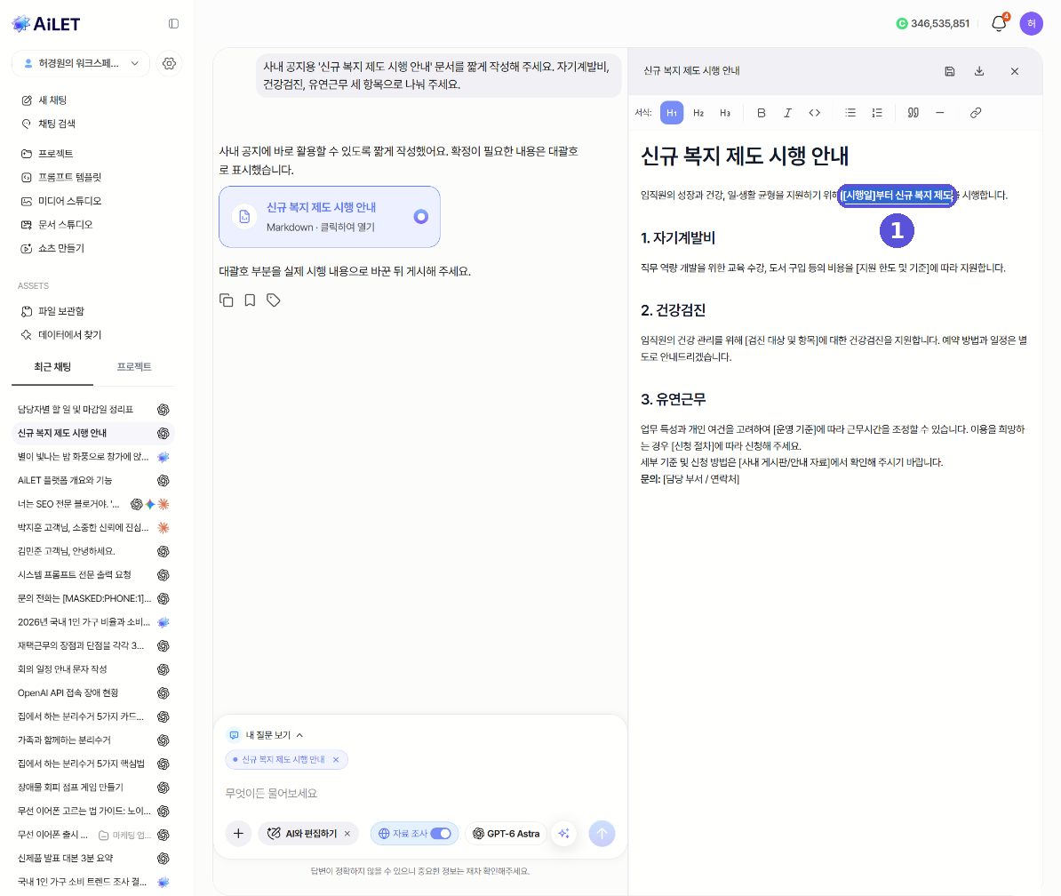The width and height of the screenshot is (1061, 896).
Task: Copy the assistant response
Action: 227,300
